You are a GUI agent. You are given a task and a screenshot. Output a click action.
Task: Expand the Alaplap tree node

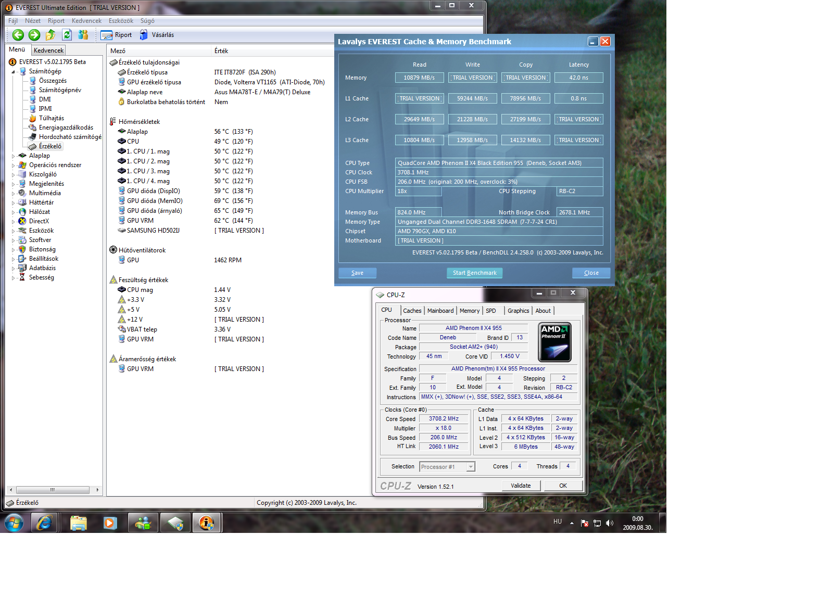click(13, 156)
